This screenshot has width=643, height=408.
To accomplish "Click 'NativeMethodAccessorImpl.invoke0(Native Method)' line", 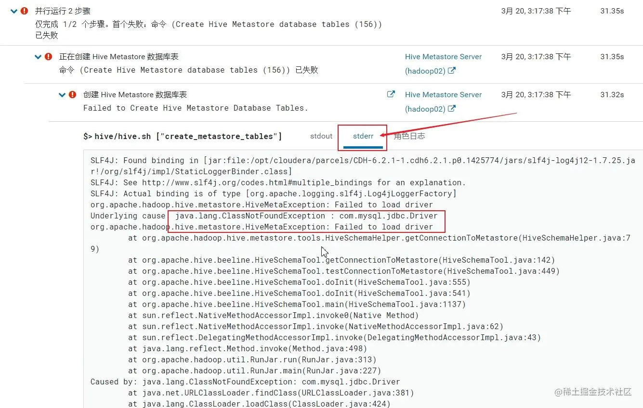I will [x=274, y=315].
